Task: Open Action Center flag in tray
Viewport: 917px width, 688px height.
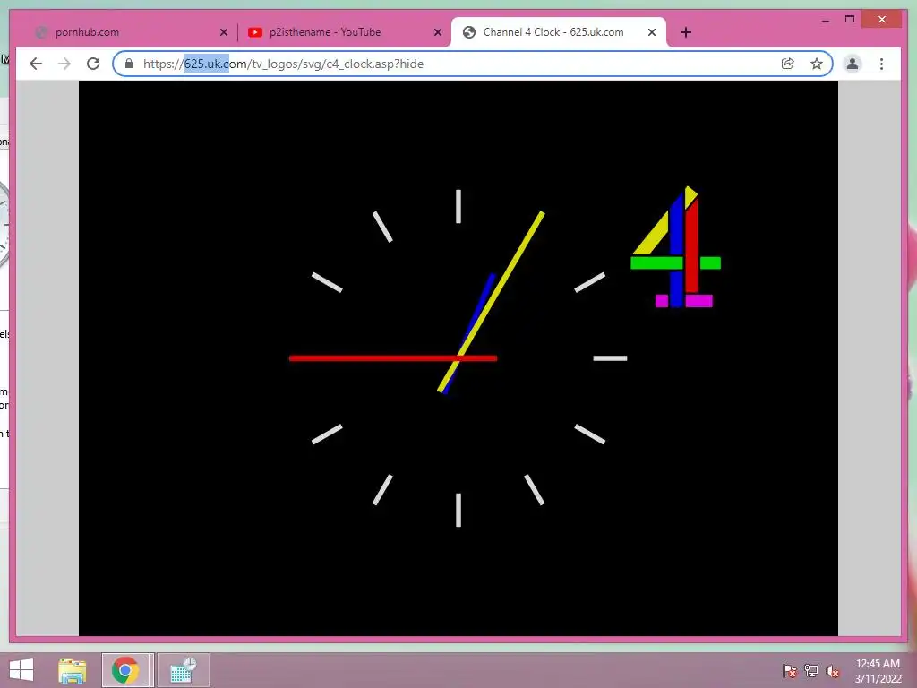Action: (x=790, y=671)
